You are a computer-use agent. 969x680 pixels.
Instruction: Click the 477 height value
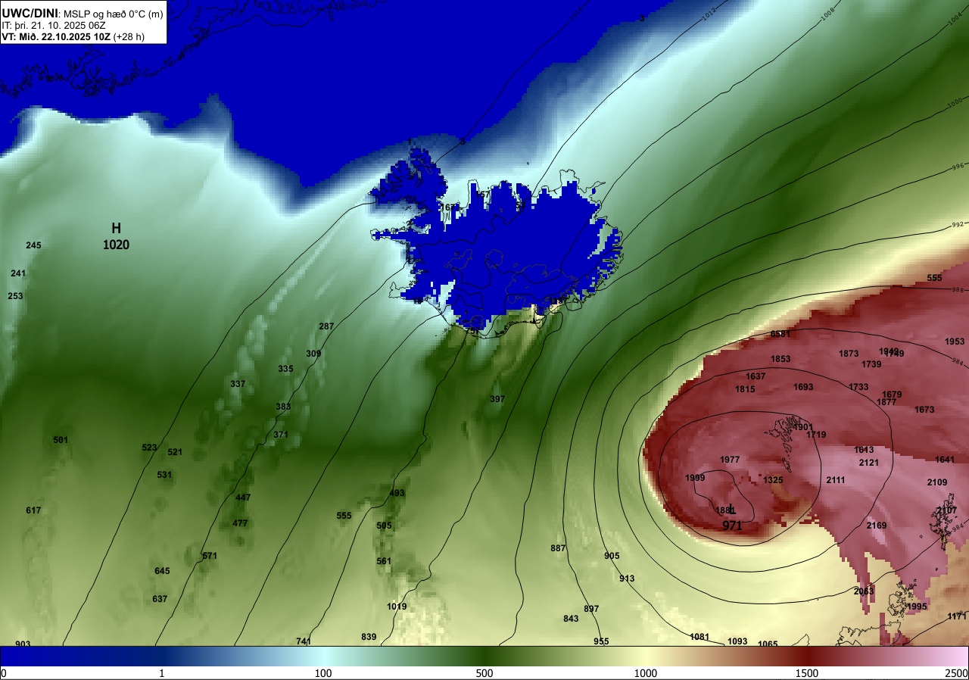click(240, 523)
